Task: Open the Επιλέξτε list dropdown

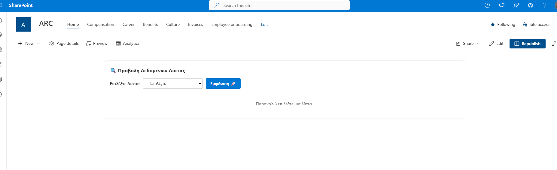Action: [172, 84]
